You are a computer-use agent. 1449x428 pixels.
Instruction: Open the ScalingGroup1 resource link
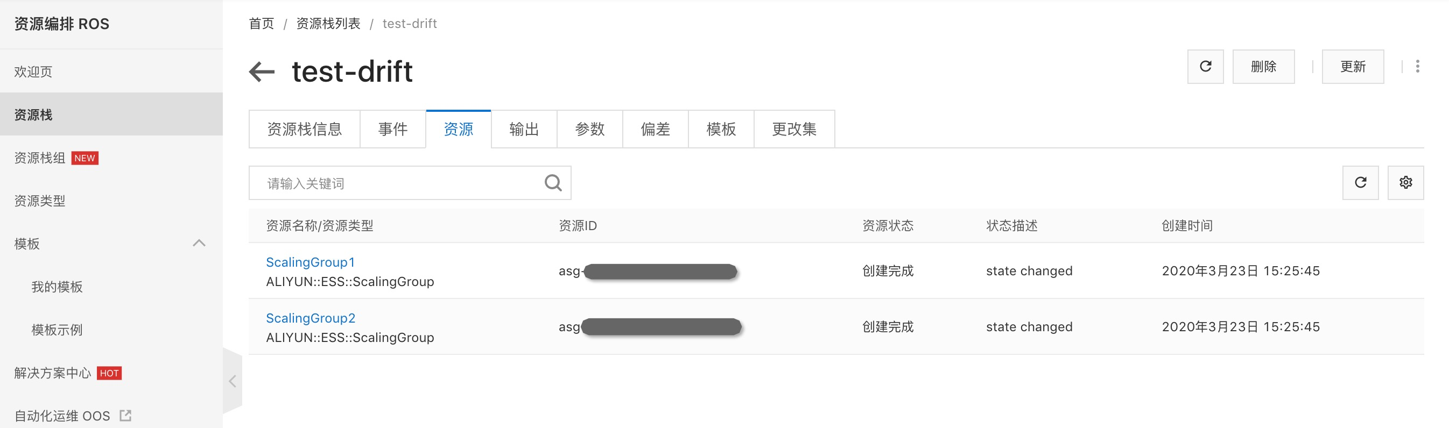click(x=310, y=262)
